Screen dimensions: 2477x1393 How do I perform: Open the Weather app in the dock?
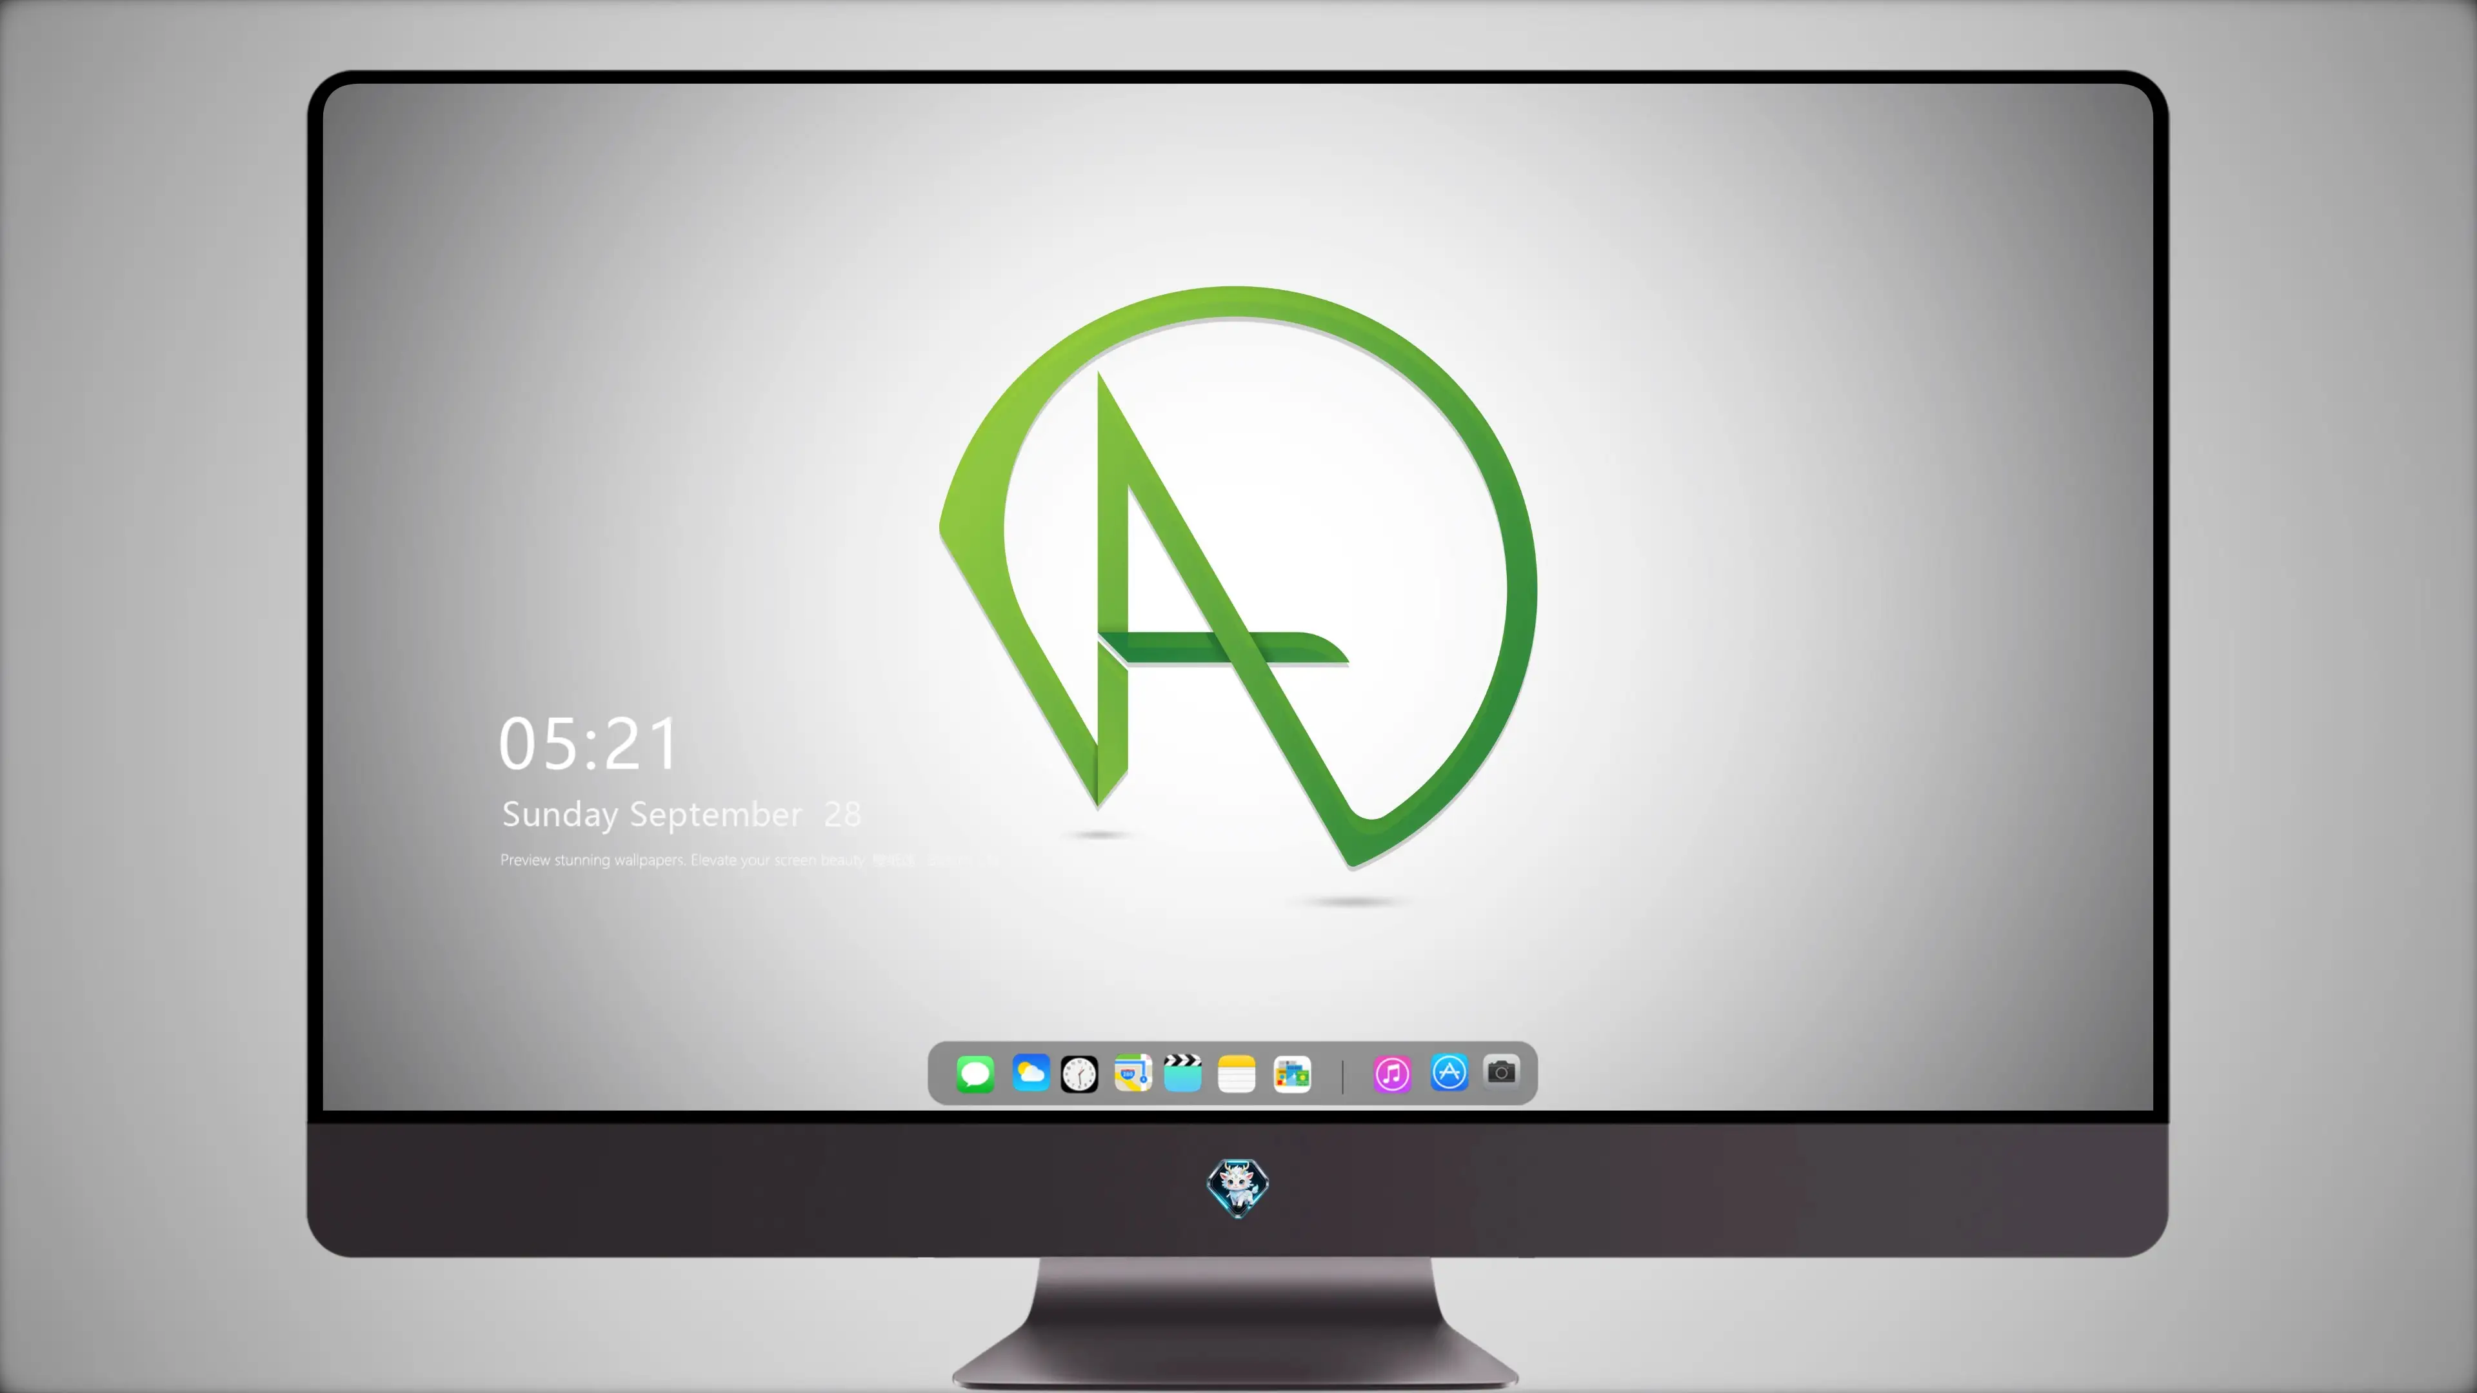tap(1031, 1073)
